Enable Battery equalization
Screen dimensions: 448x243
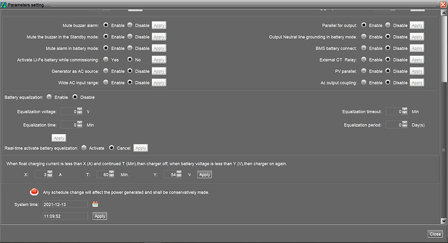coord(49,97)
